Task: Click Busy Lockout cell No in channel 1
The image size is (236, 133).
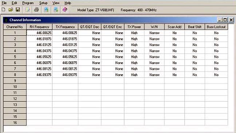Action: (216, 33)
